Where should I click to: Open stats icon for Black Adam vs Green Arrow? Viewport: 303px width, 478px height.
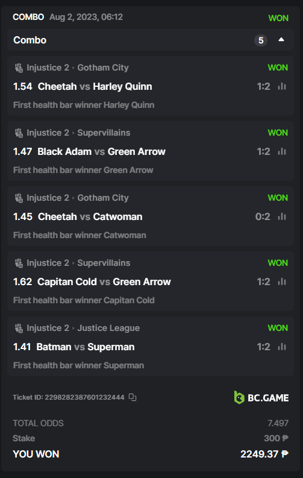point(282,151)
